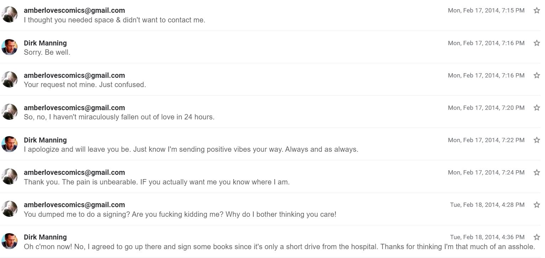
Task: Toggle star on the 7:20 PM message
Action: pyautogui.click(x=536, y=108)
